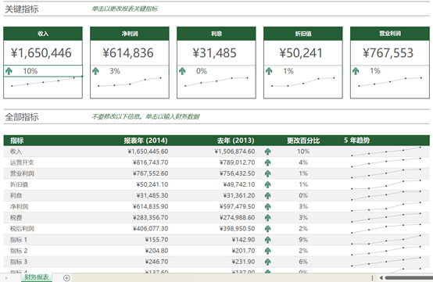
Task: Click the scrollbar left arrow button
Action: 381,278
